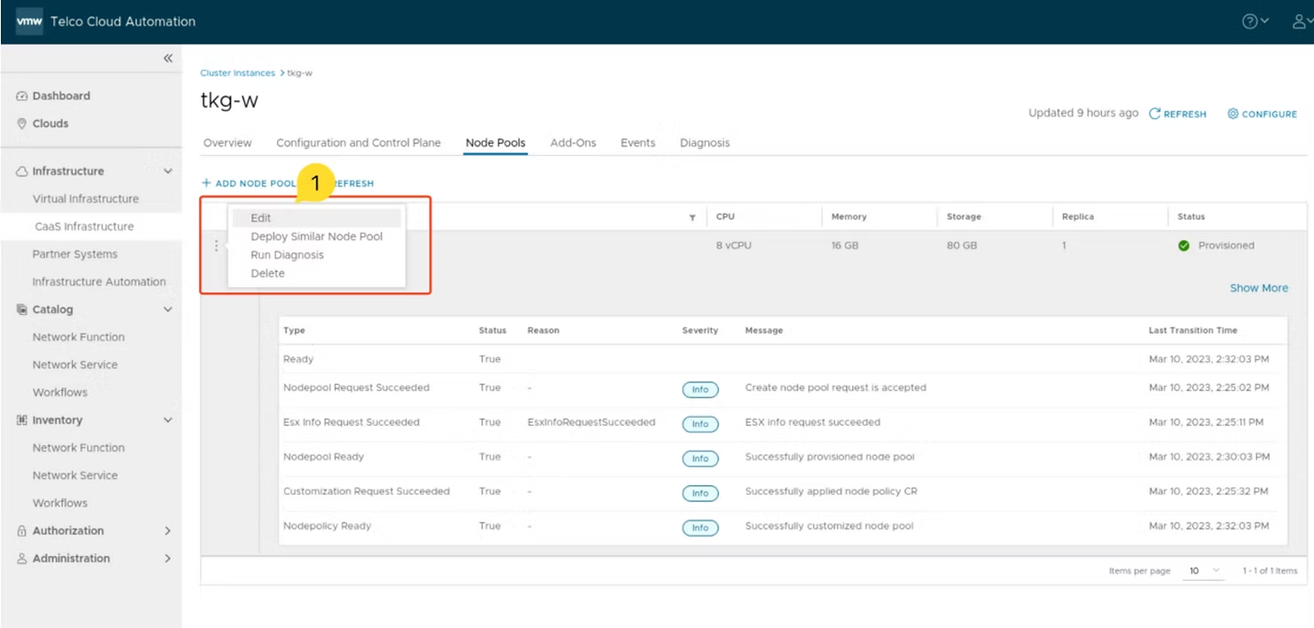Open the Items per page dropdown
This screenshot has height=628, width=1314.
point(1203,570)
